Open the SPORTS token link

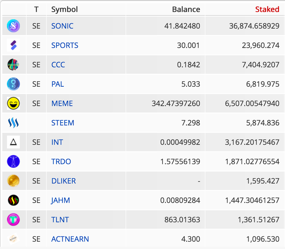pos(65,45)
